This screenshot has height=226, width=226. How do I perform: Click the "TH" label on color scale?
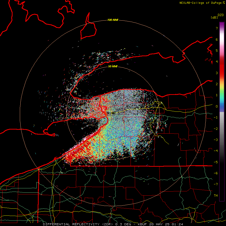[216, 195]
